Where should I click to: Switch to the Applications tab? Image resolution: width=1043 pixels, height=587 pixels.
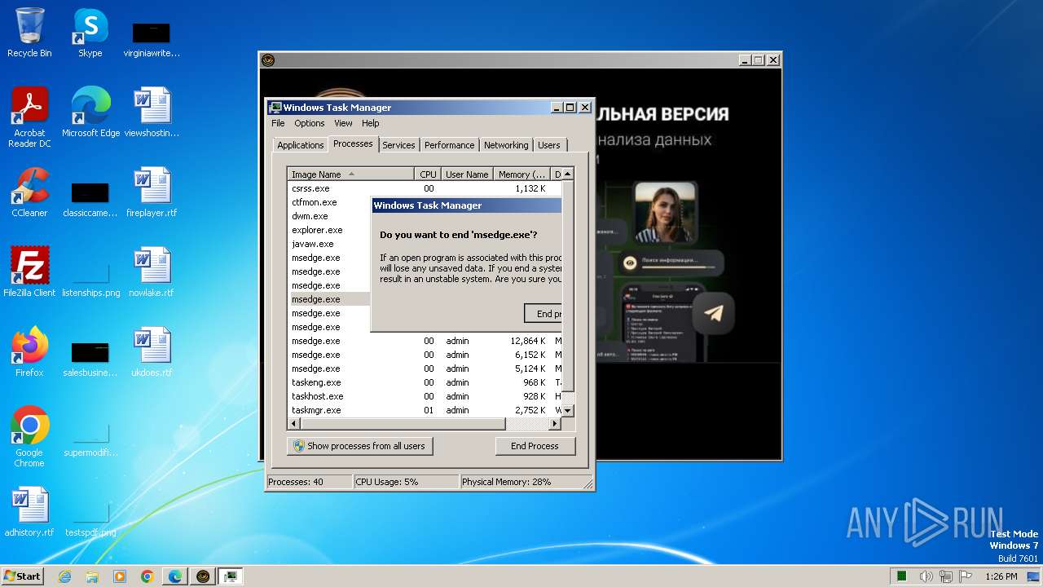(301, 145)
